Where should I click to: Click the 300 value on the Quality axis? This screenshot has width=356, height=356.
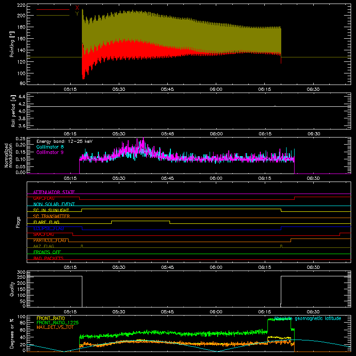point(21,272)
